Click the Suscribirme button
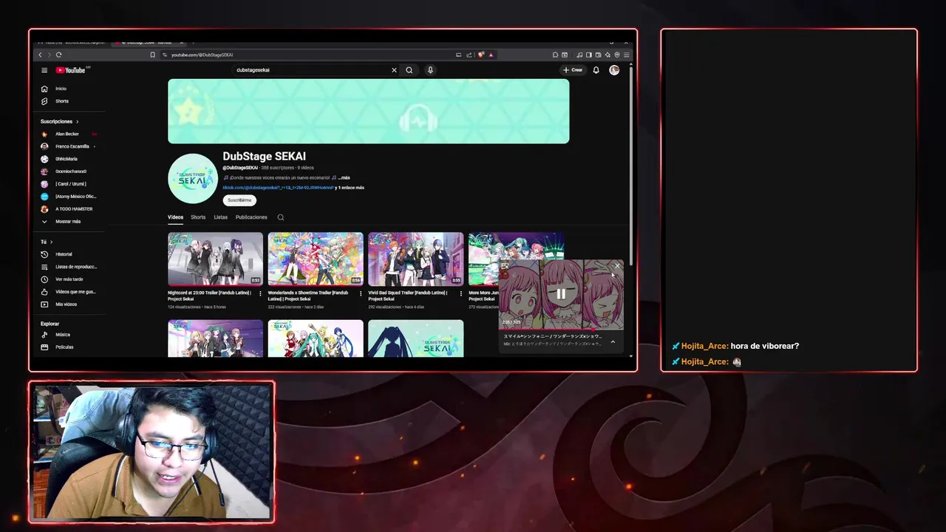946x532 pixels. point(239,200)
